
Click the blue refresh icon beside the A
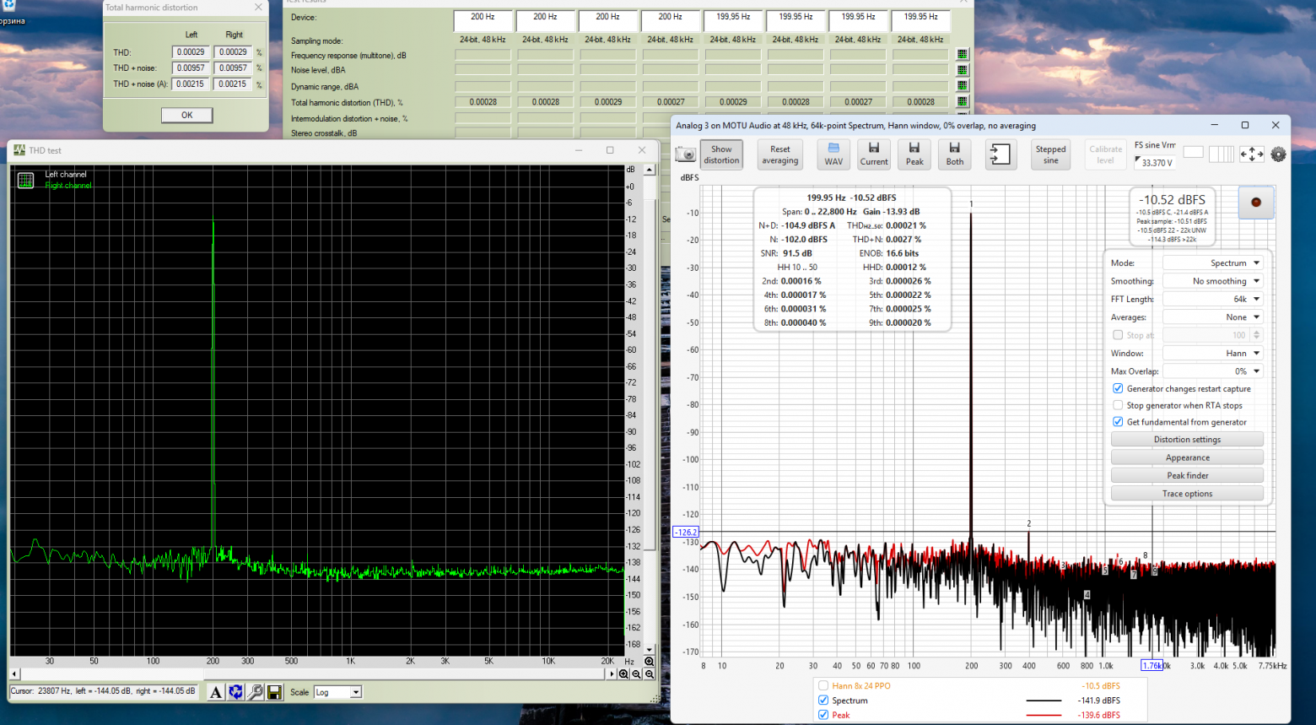point(235,692)
